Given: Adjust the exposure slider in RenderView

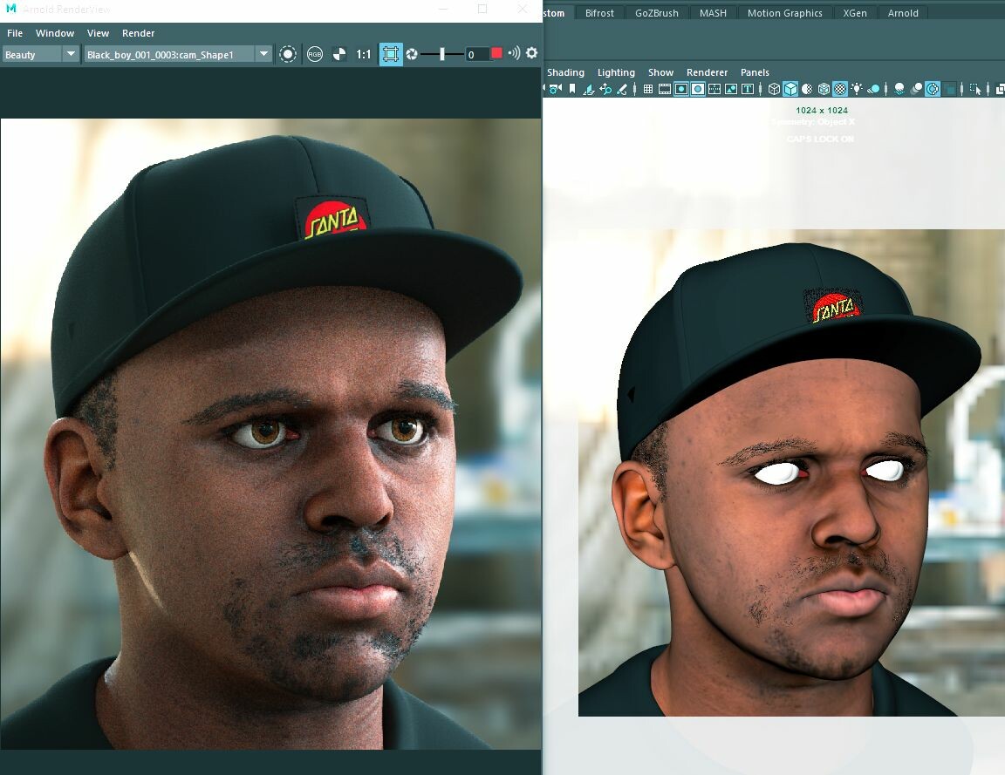Looking at the screenshot, I should coord(441,54).
